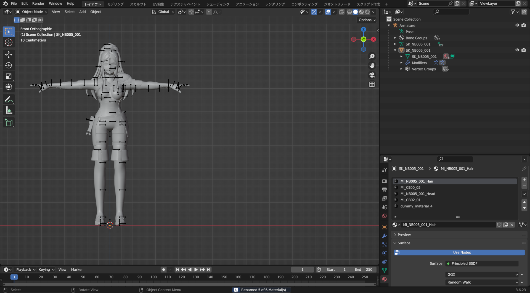
Task: Toggle auto keying record button
Action: (x=164, y=270)
